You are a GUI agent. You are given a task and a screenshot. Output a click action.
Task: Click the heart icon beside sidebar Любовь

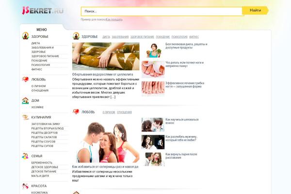pyautogui.click(x=25, y=79)
